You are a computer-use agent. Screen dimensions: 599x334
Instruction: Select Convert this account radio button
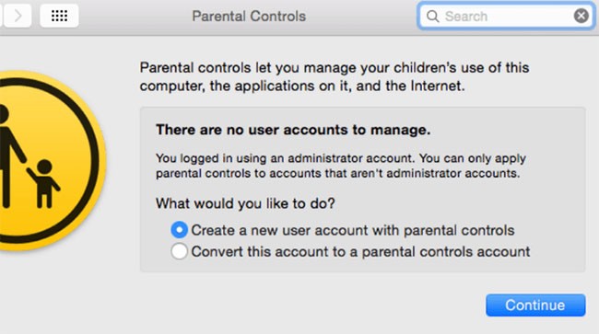coord(179,251)
